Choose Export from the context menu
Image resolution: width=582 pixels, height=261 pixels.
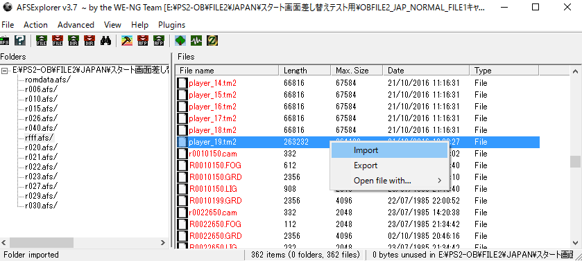coord(389,165)
